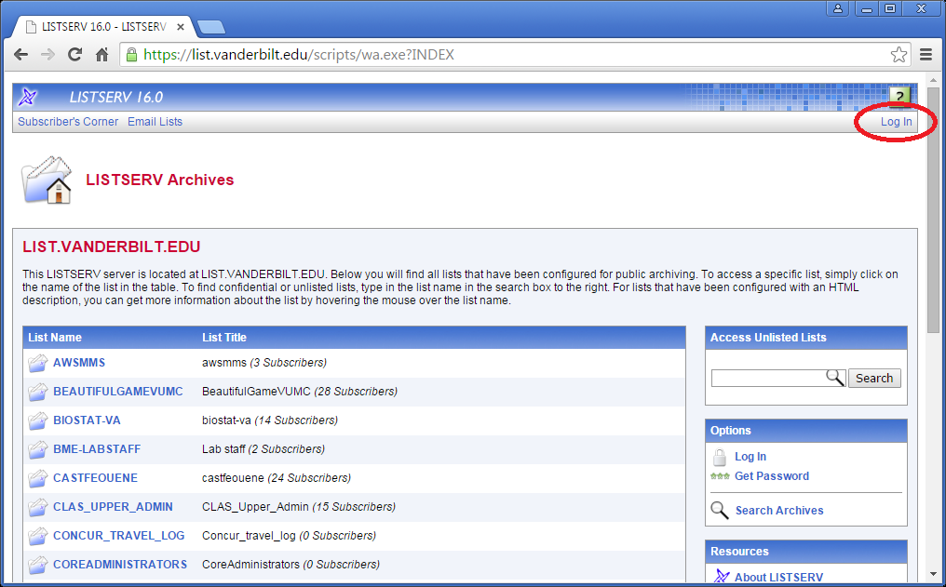Click the Access Unlisted Lists text field
This screenshot has height=587, width=946.
click(768, 378)
